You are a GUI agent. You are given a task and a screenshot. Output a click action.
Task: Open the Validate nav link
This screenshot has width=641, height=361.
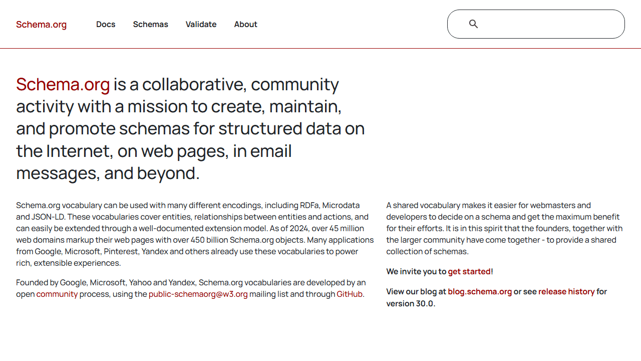tap(201, 24)
